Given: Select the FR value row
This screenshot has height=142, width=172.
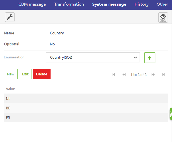Looking at the screenshot, I should tap(86, 117).
